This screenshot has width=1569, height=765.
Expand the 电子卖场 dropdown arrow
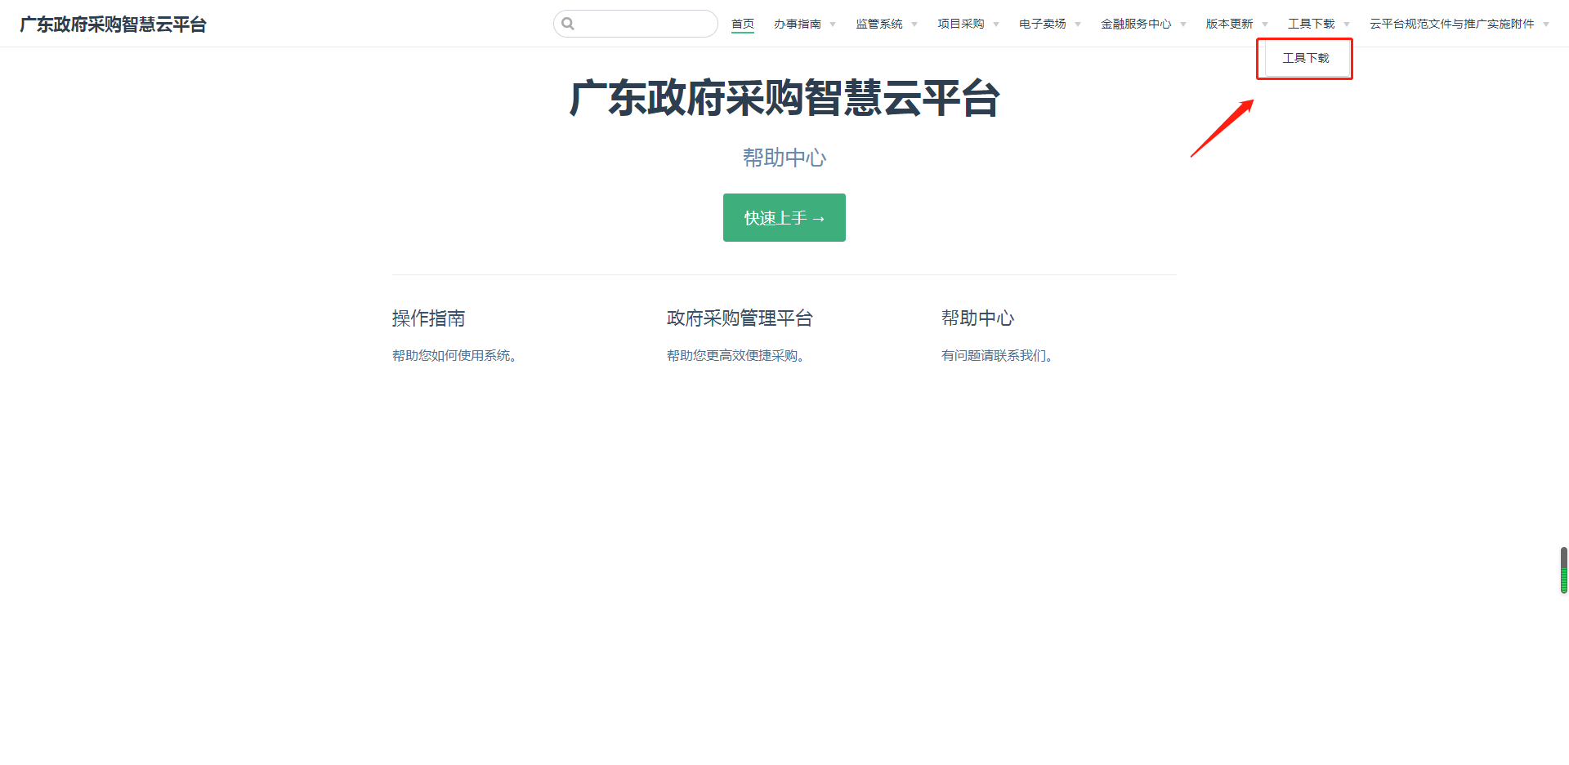[1078, 24]
